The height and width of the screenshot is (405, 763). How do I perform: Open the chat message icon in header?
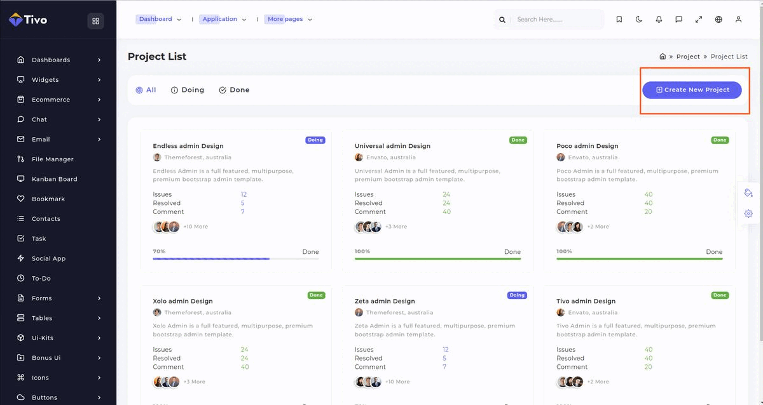pos(678,20)
